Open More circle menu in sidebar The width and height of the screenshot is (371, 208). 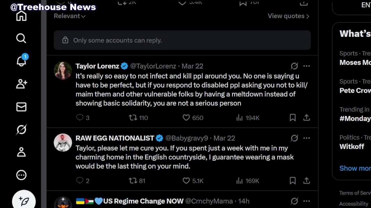[x=21, y=175]
